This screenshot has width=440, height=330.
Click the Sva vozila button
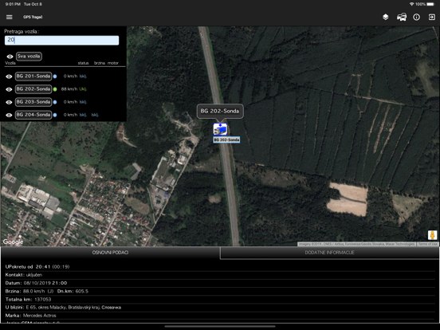29,56
